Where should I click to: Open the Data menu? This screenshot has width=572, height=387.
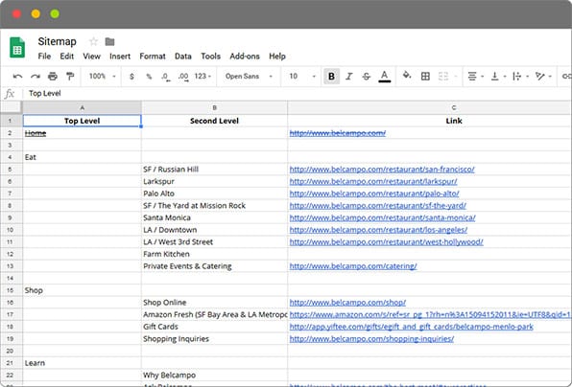point(183,57)
